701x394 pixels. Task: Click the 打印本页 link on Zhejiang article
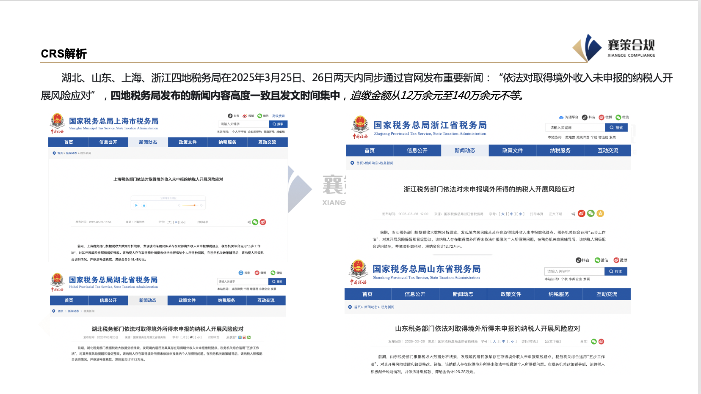(537, 213)
